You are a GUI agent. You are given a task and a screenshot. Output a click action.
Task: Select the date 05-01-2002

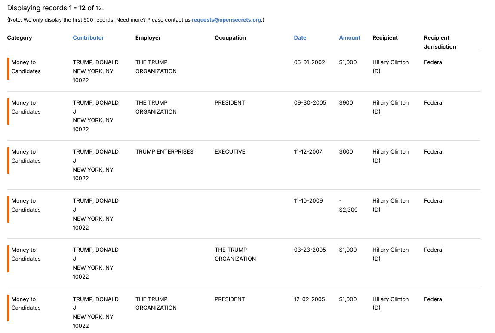[309, 62]
